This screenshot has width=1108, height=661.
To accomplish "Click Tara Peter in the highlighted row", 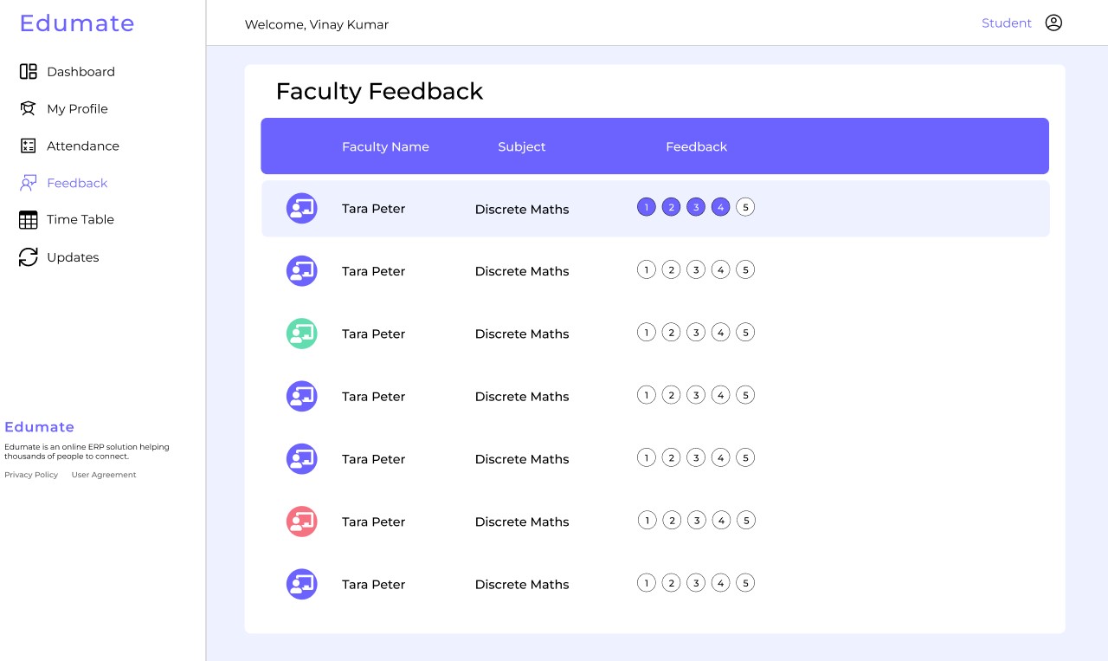I will 374,209.
